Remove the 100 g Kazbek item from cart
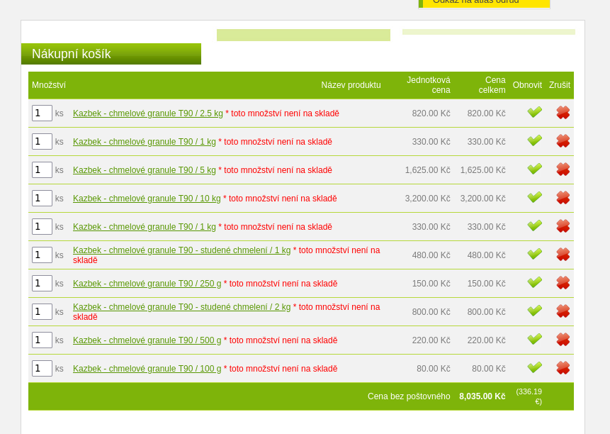The height and width of the screenshot is (434, 610). pyautogui.click(x=563, y=368)
